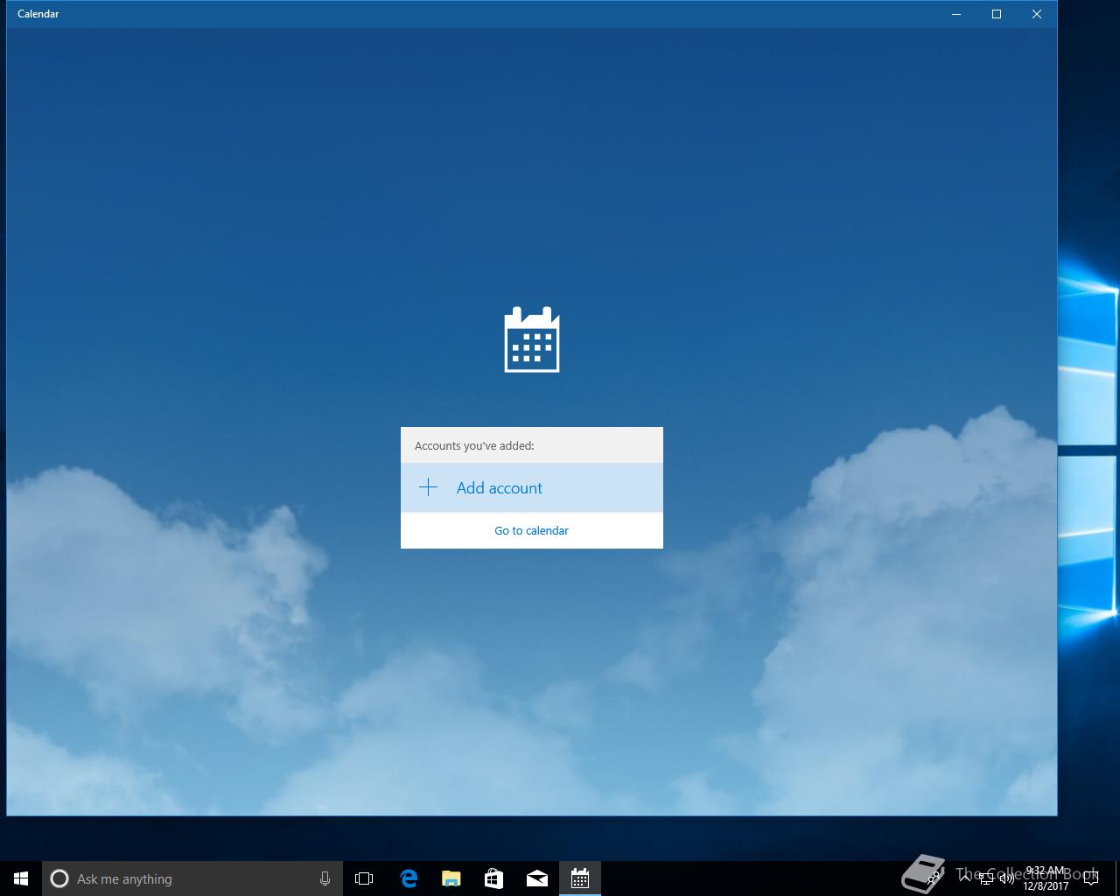
Task: Open Task View from the taskbar
Action: pos(364,878)
